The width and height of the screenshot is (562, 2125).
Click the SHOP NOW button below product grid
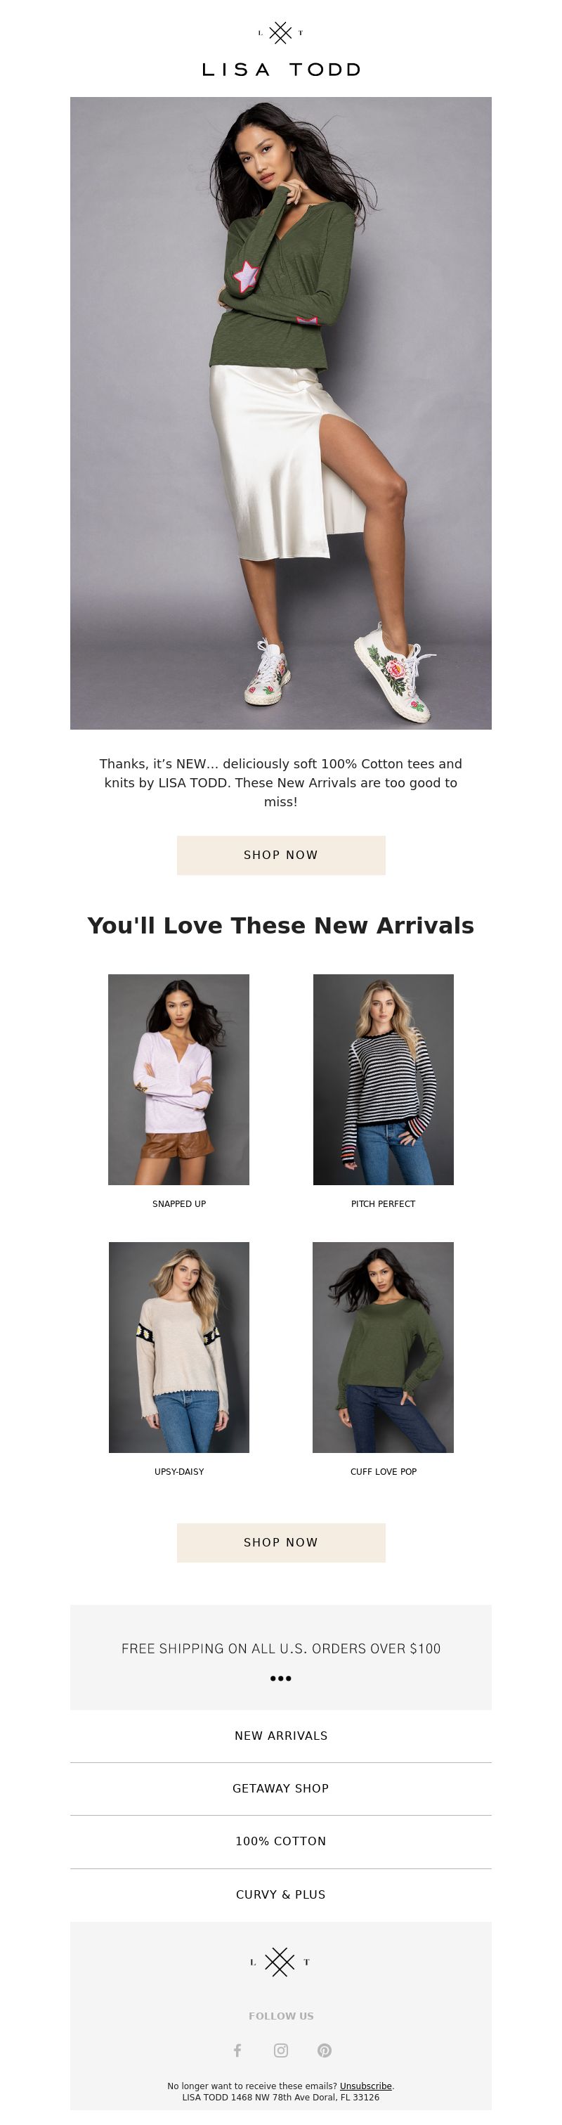(x=281, y=1542)
